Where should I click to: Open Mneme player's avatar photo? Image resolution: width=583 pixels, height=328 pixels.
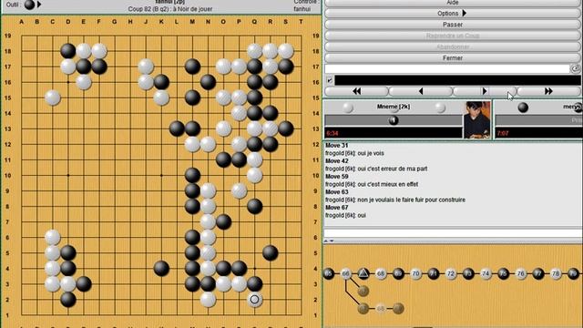pyautogui.click(x=476, y=119)
